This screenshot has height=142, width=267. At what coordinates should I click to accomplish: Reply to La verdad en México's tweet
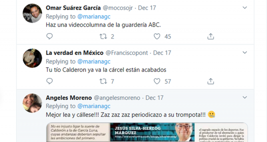click(49, 81)
